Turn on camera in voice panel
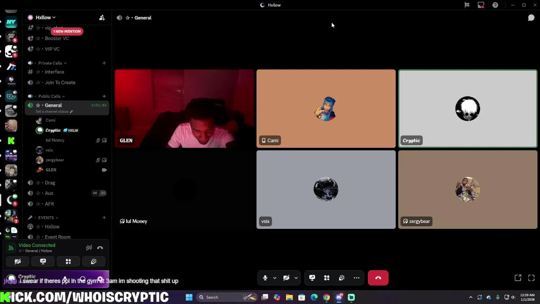540x304 pixels. click(18, 262)
